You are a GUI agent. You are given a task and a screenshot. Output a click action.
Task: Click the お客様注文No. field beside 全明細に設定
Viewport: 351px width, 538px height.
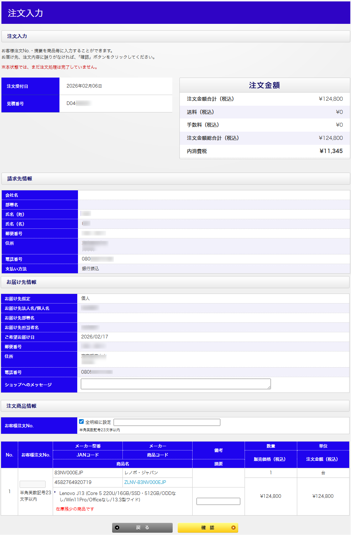pos(167,422)
